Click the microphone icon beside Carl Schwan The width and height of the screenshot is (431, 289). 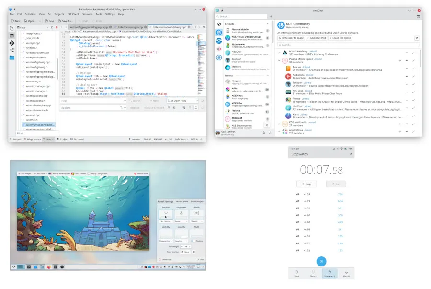pyautogui.click(x=264, y=133)
